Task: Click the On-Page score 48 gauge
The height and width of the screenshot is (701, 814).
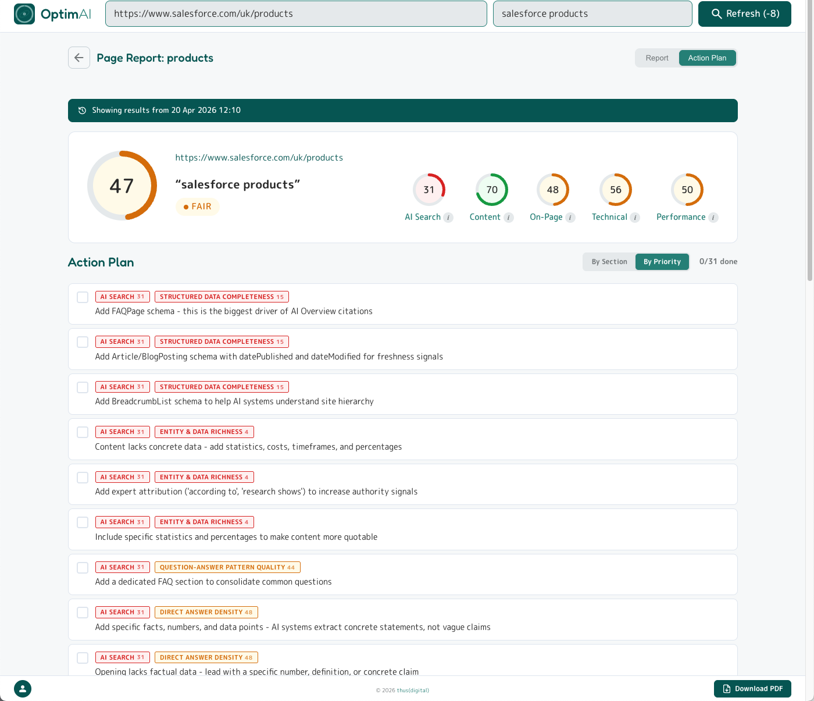Action: [x=553, y=190]
